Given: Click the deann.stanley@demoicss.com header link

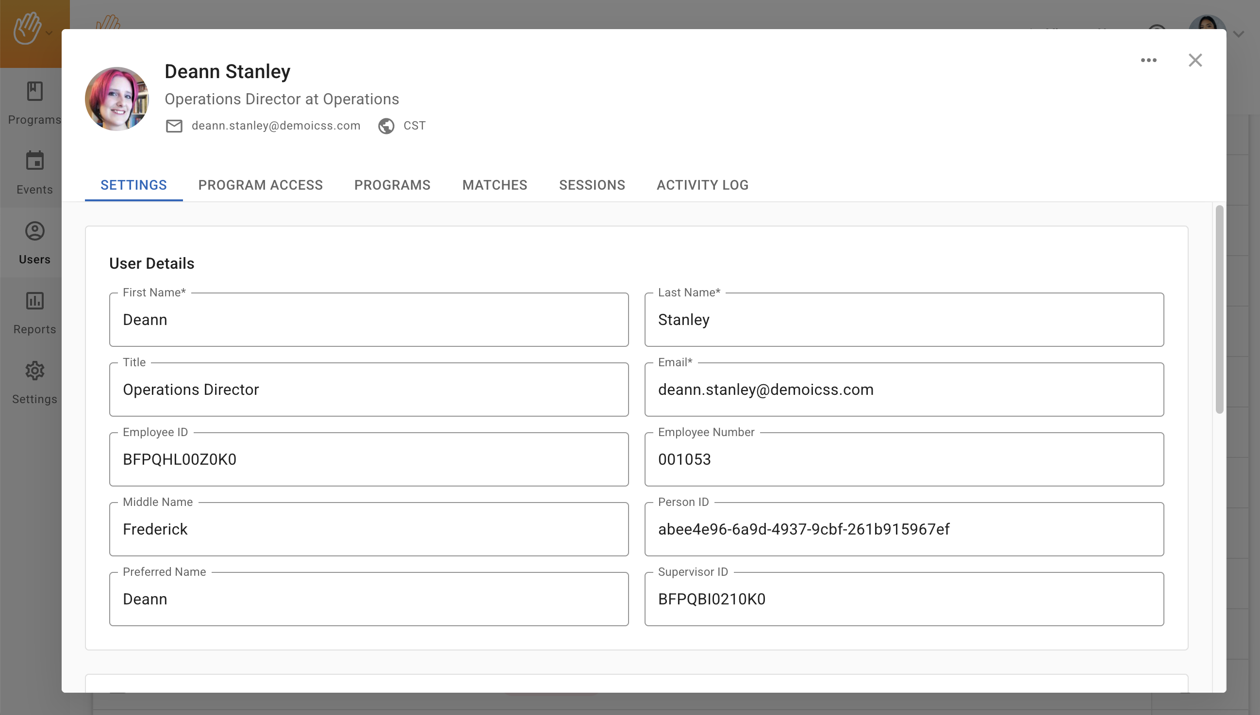Looking at the screenshot, I should pyautogui.click(x=276, y=126).
